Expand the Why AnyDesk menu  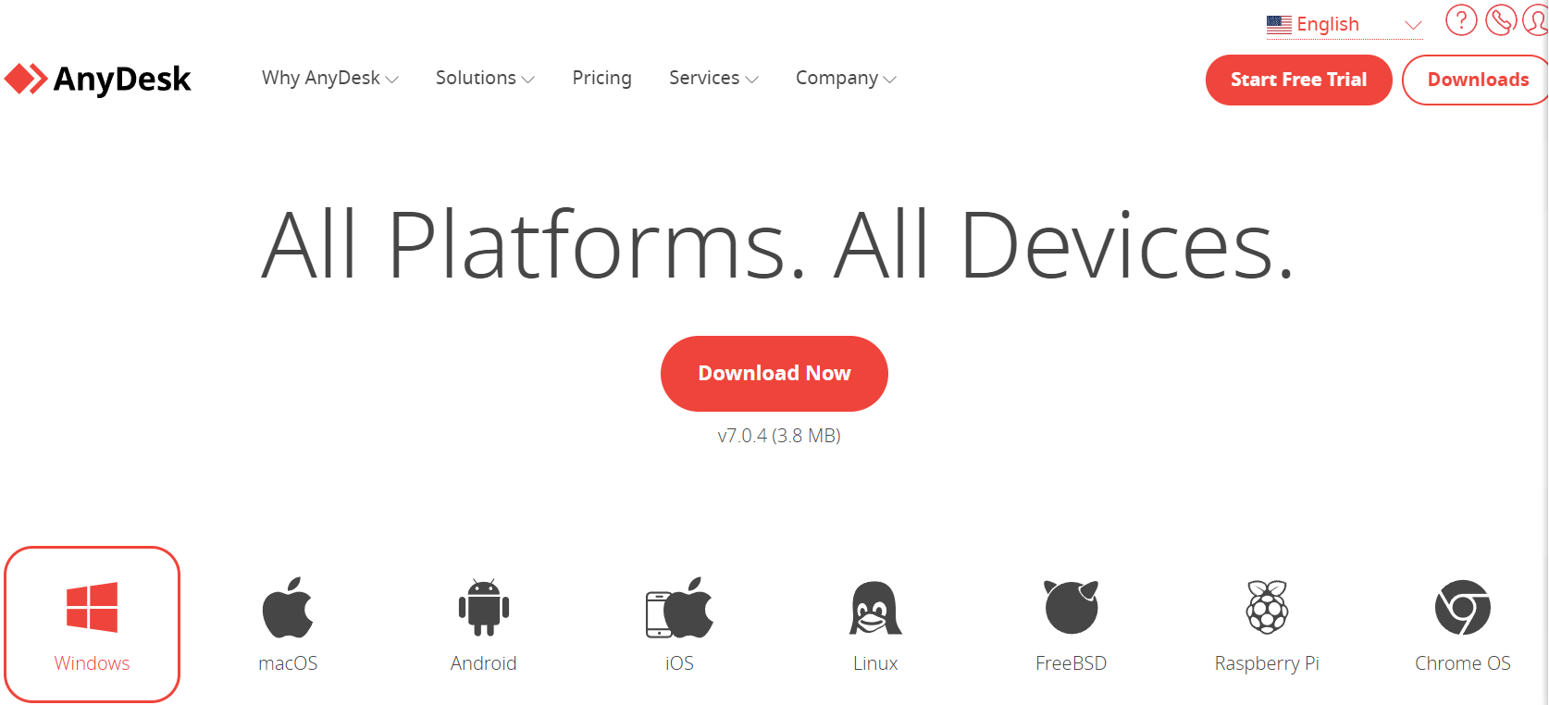point(330,78)
